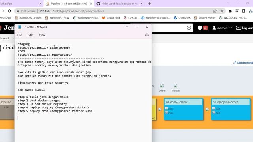Click Add description link
Screen dimensions: 253x142
[x=243, y=63]
